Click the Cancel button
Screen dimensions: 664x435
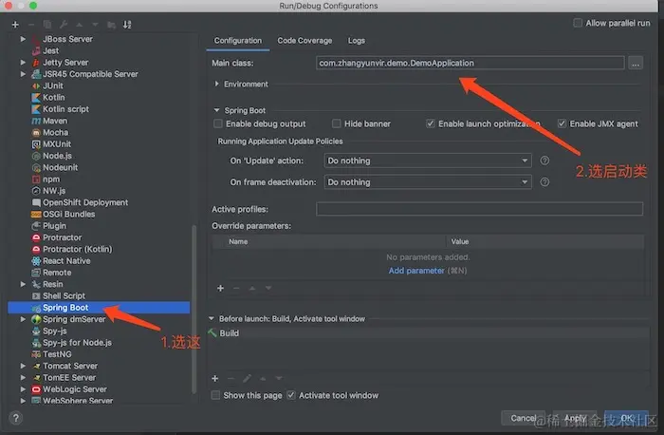[x=523, y=419]
